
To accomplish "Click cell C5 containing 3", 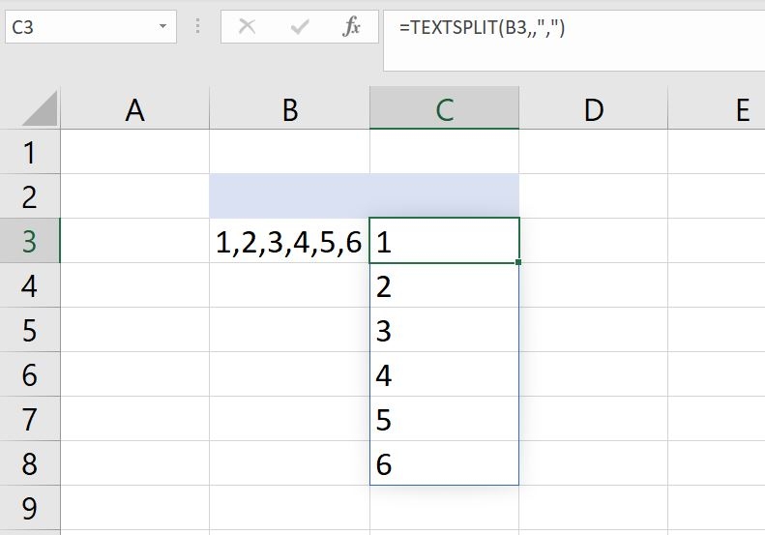I will click(x=445, y=330).
